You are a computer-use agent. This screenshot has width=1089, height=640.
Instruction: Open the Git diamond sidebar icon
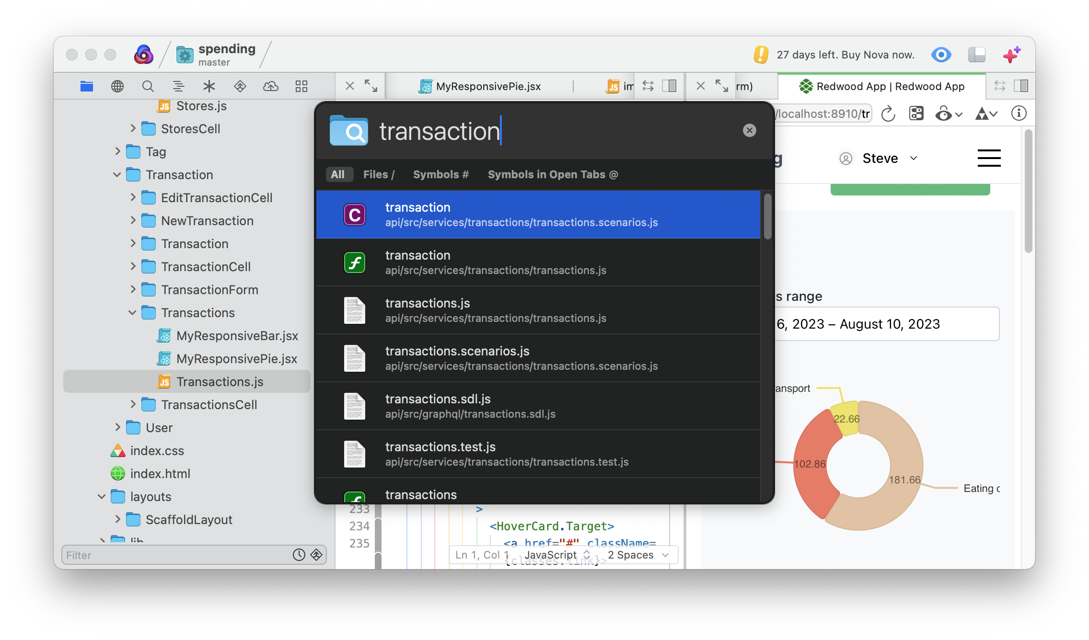(x=240, y=86)
